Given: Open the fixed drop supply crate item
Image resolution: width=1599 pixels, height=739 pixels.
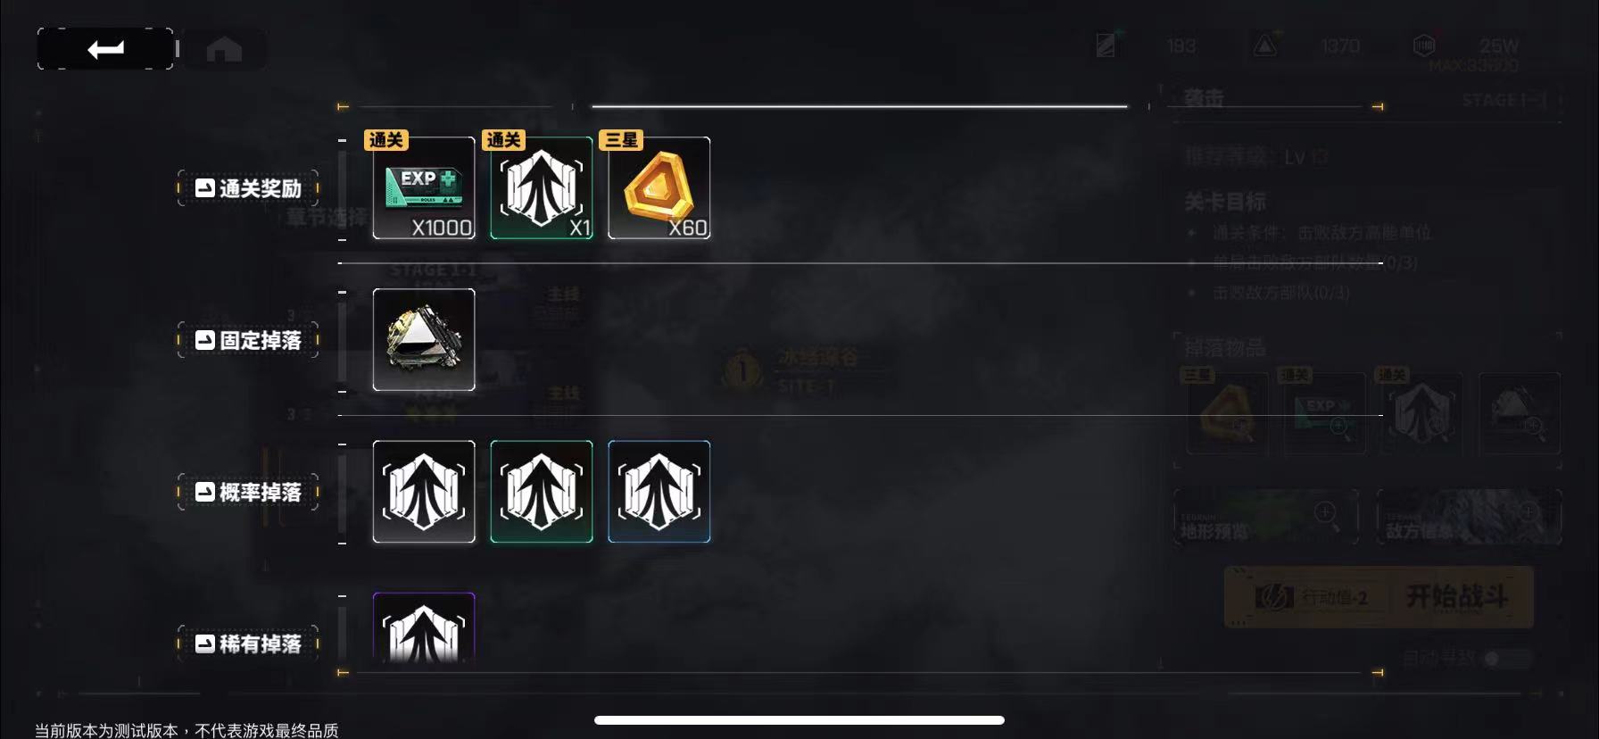Looking at the screenshot, I should pos(424,340).
